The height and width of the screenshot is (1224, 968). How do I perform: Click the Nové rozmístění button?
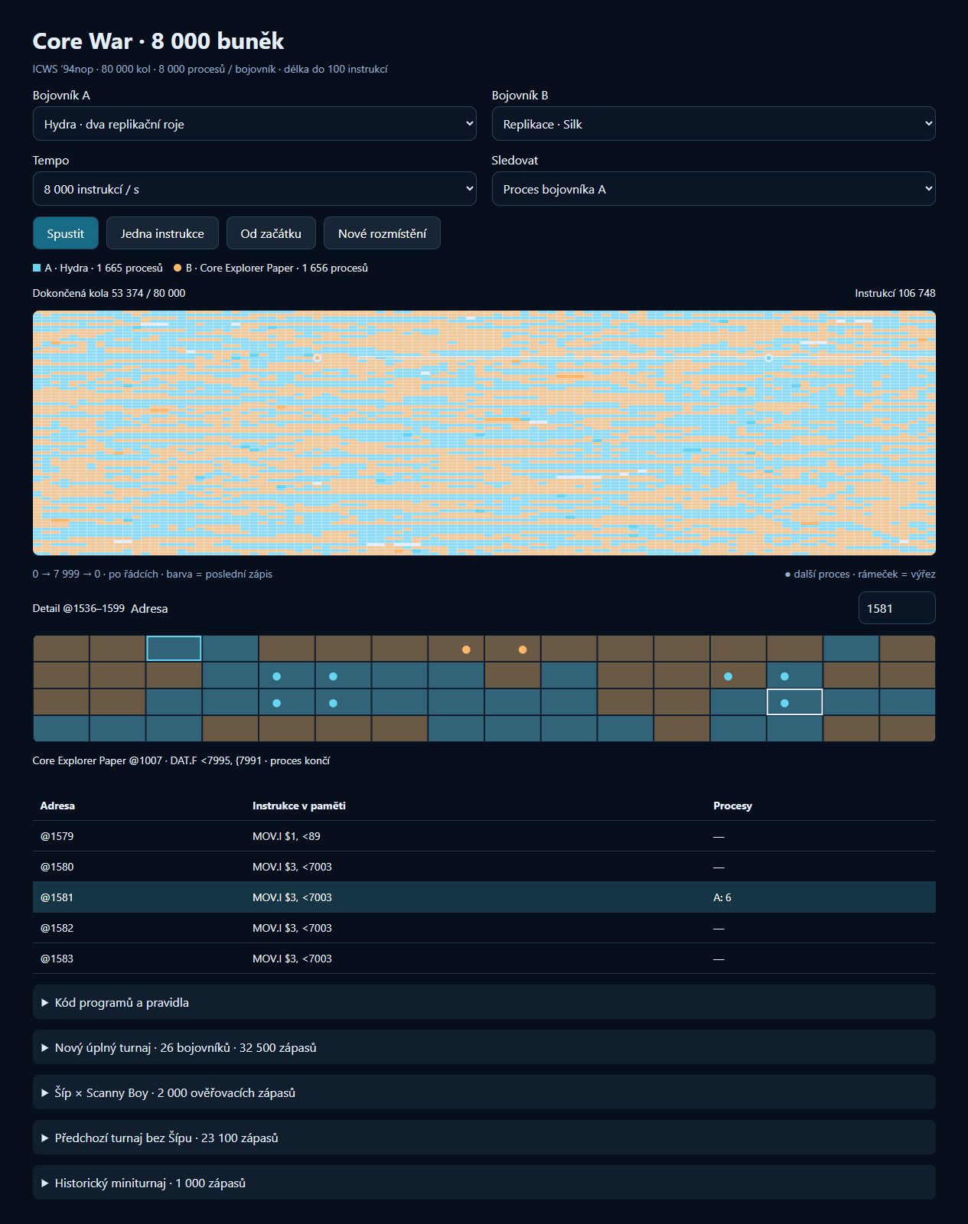click(382, 233)
